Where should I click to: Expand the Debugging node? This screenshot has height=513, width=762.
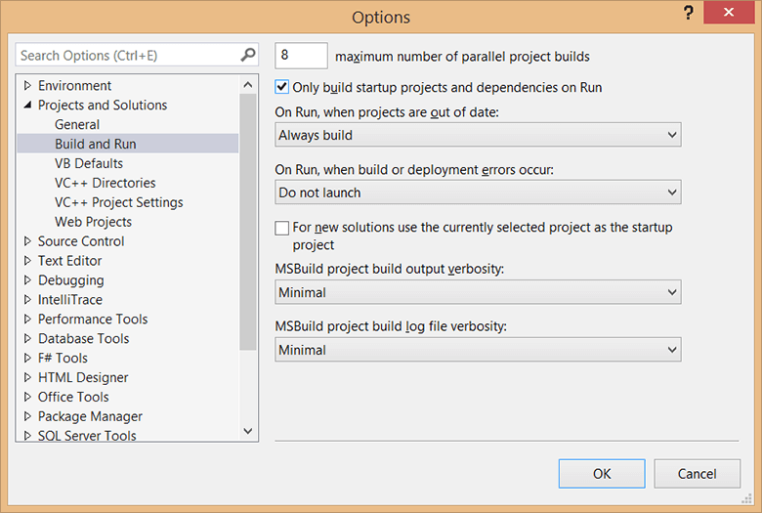tap(27, 279)
